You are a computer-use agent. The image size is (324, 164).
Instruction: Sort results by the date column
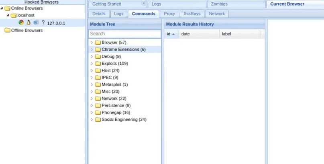click(199, 34)
